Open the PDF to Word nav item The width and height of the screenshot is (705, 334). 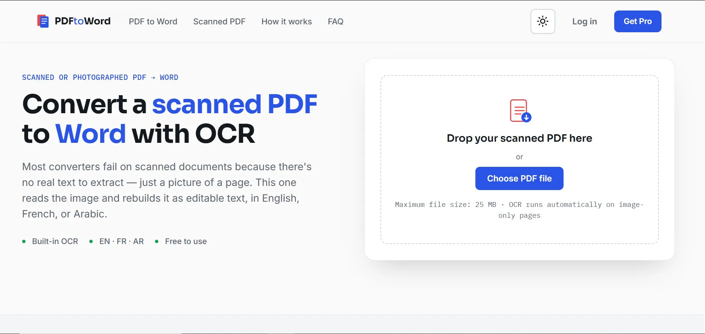coord(153,21)
